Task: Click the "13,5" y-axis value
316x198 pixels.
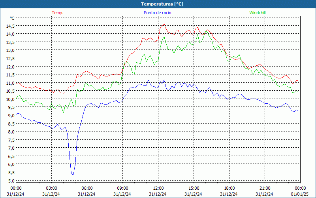Action: point(11,42)
